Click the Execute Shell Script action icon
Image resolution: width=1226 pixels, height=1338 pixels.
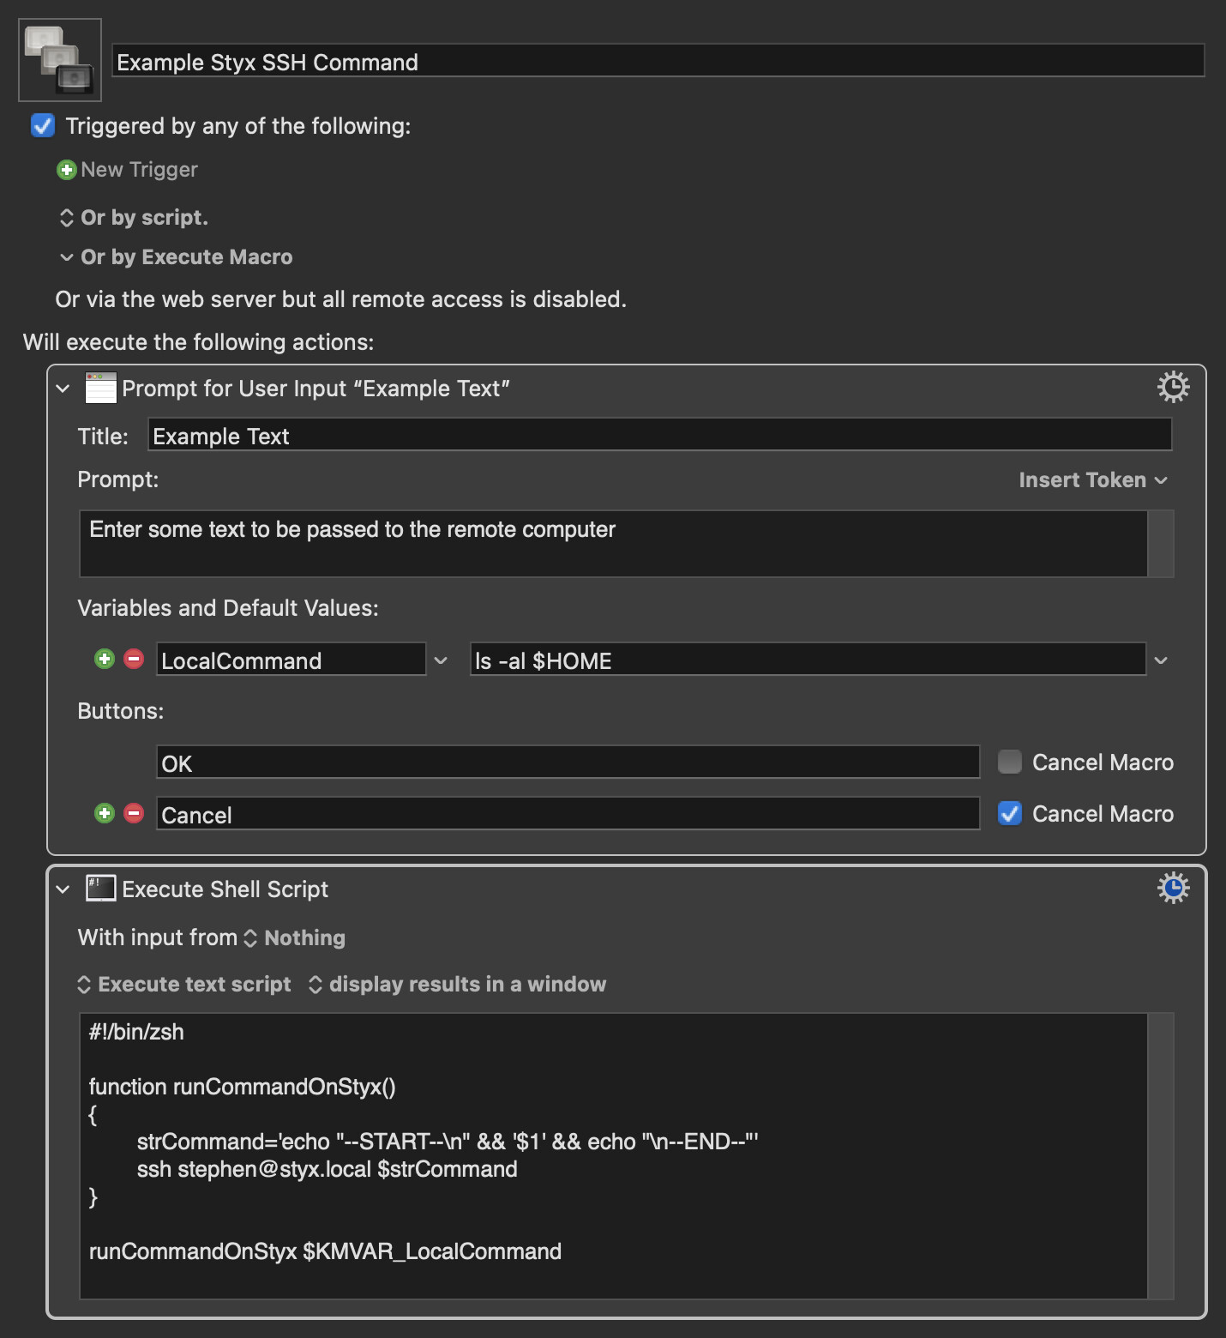click(100, 889)
